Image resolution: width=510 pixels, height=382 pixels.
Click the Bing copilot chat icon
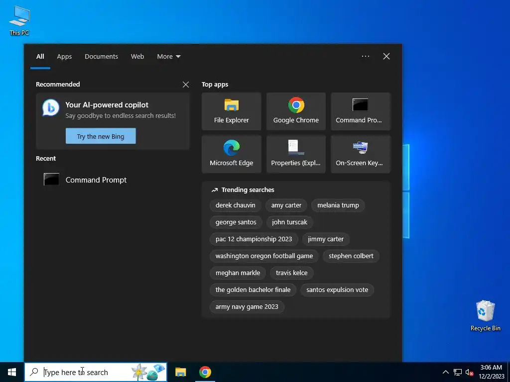51,108
